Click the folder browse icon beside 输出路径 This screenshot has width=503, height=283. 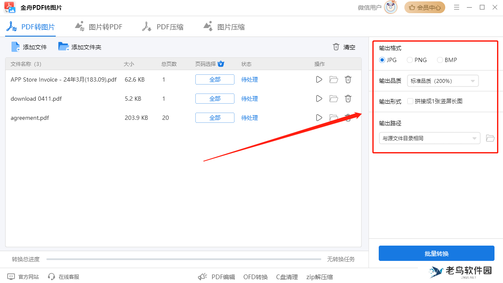click(x=490, y=138)
